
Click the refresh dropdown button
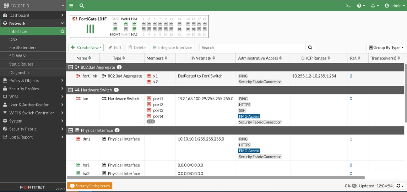[x=399, y=186]
